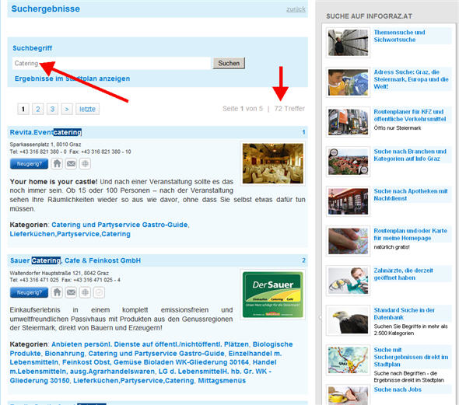Open Themensuche und Stichwortsuche sidebar link
The height and width of the screenshot is (405, 459).
click(x=399, y=36)
